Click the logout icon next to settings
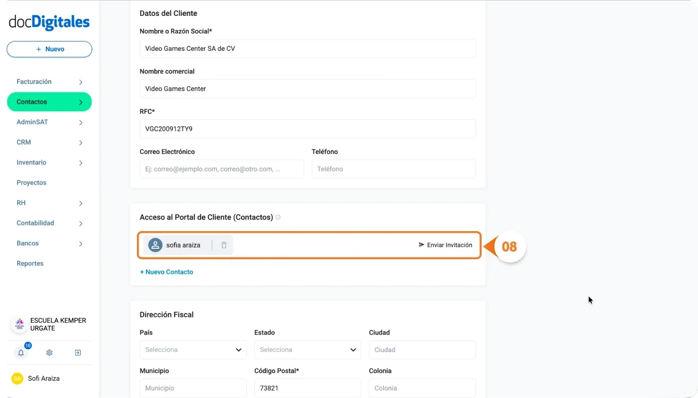This screenshot has height=398, width=698. pos(78,353)
